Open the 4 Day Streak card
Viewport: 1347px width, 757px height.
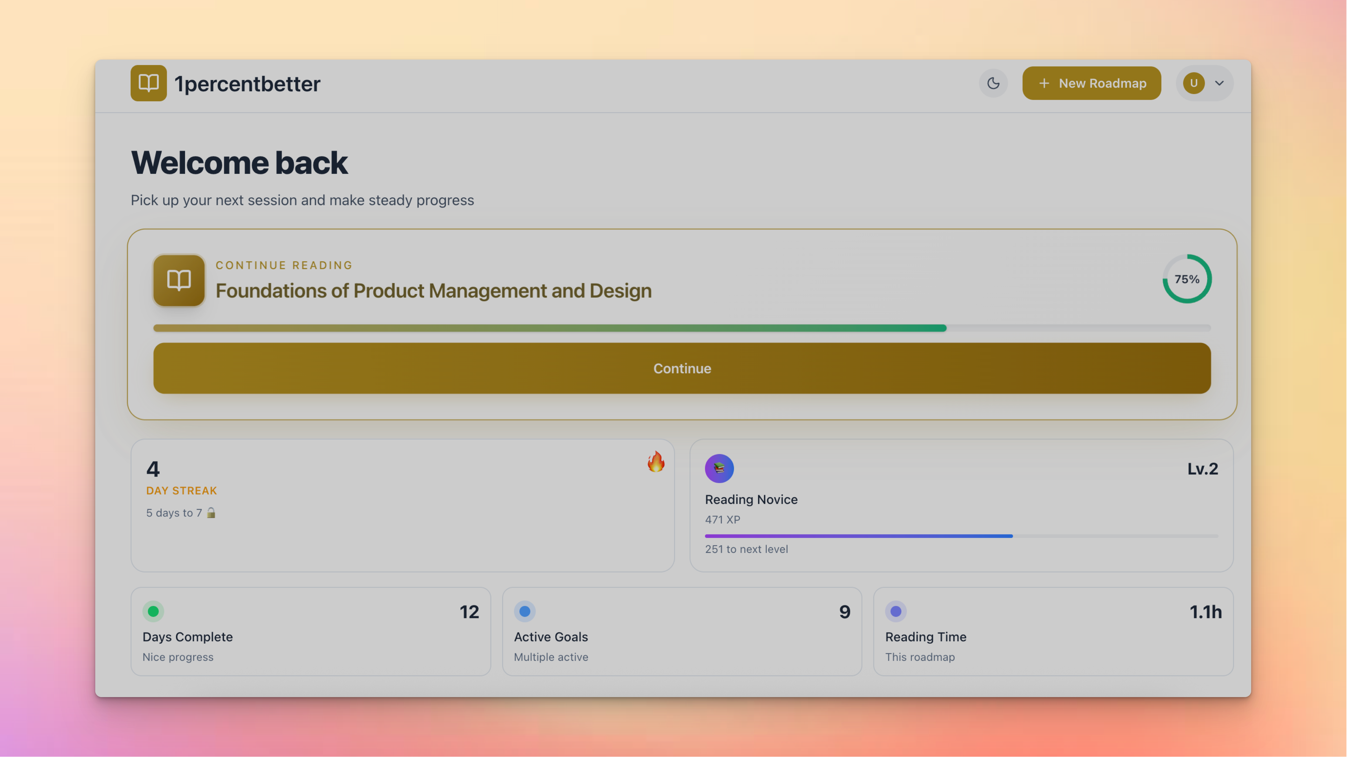coord(402,505)
